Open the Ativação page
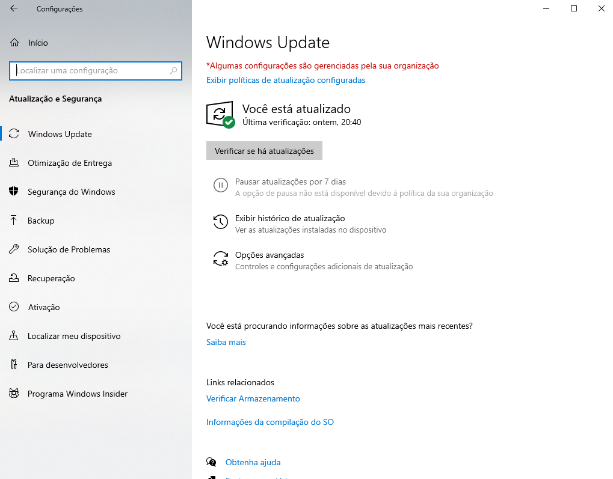The image size is (613, 479). [x=96, y=307]
